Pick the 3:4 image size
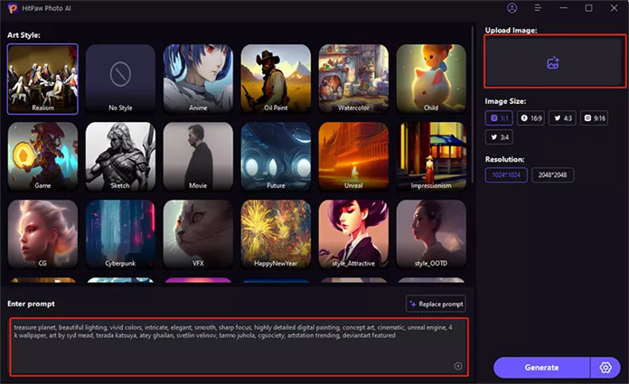Image resolution: width=629 pixels, height=384 pixels. (x=499, y=137)
